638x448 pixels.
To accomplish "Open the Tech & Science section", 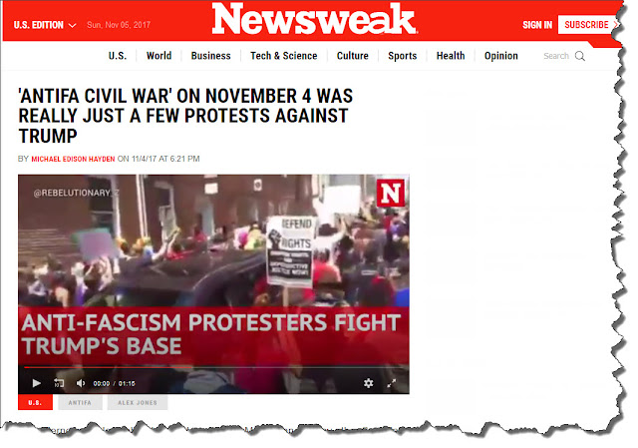I will 283,56.
